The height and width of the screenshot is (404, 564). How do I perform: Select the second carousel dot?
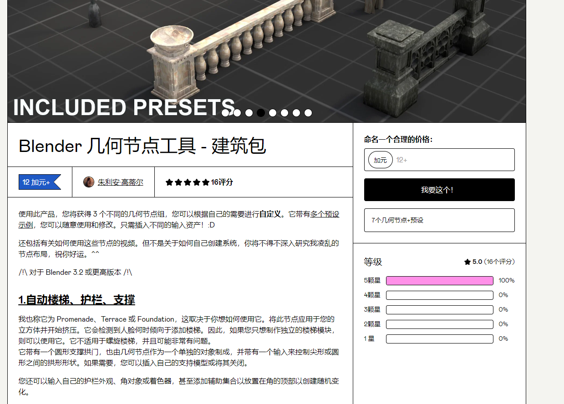[237, 113]
